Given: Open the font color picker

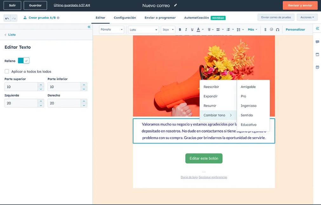Looking at the screenshot, I should pos(198,29).
